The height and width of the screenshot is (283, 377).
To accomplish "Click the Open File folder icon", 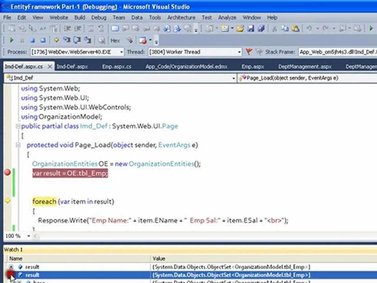I will (x=240, y=29).
